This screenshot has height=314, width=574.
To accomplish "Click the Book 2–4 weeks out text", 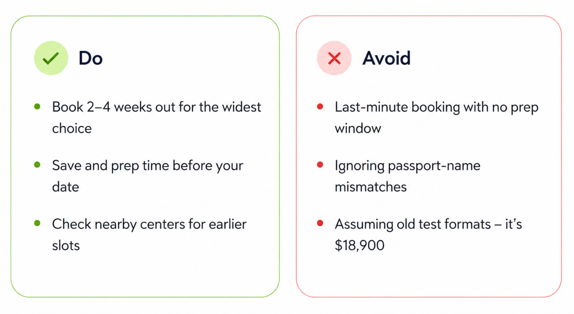I will [x=157, y=117].
